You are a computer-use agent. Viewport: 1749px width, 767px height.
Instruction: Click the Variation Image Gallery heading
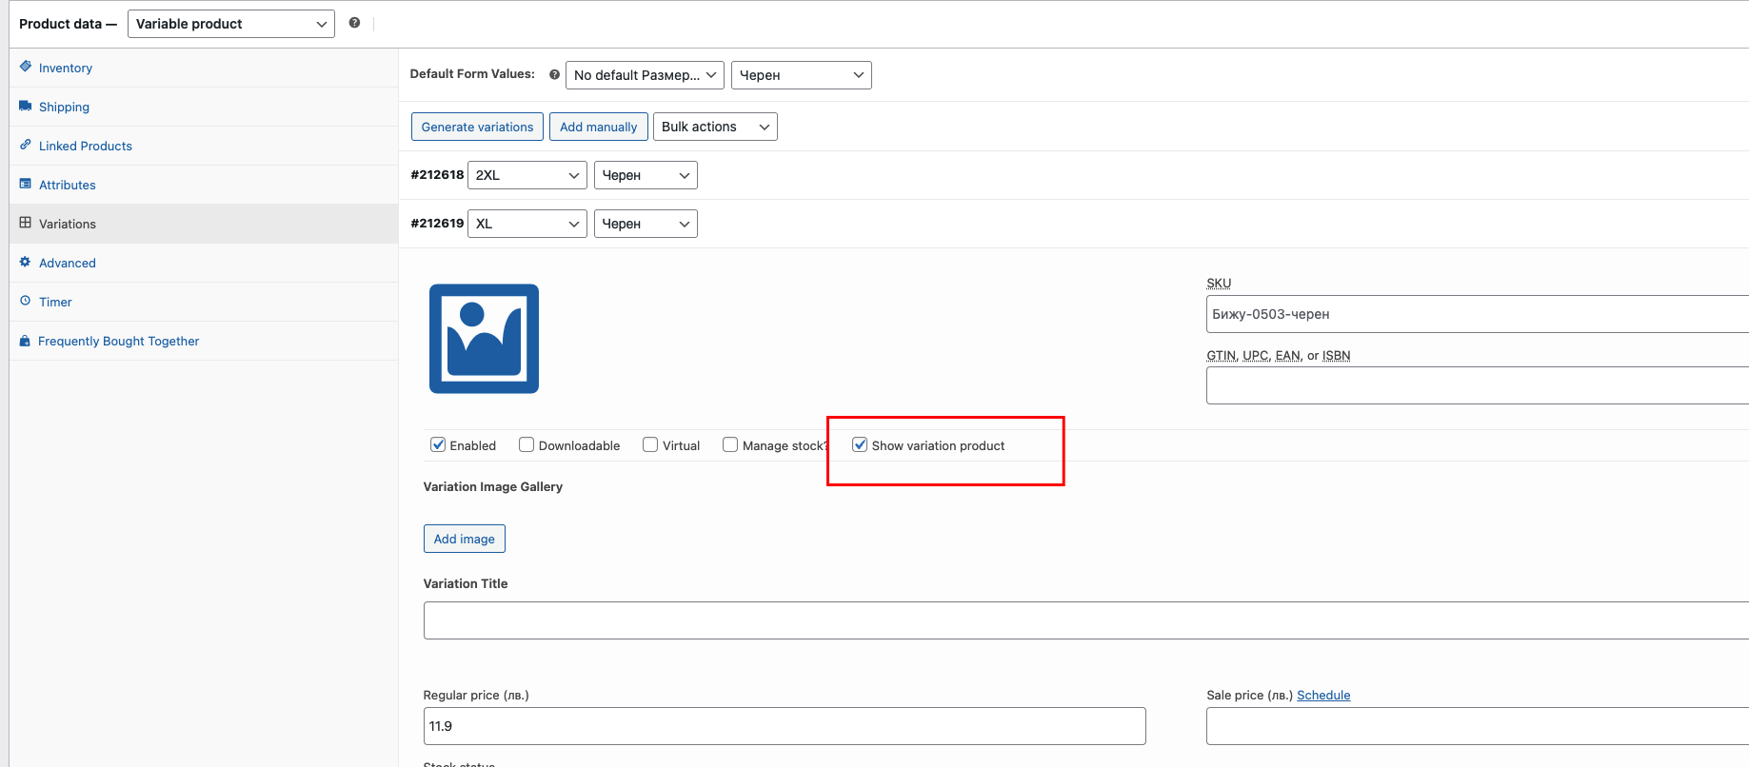click(493, 486)
